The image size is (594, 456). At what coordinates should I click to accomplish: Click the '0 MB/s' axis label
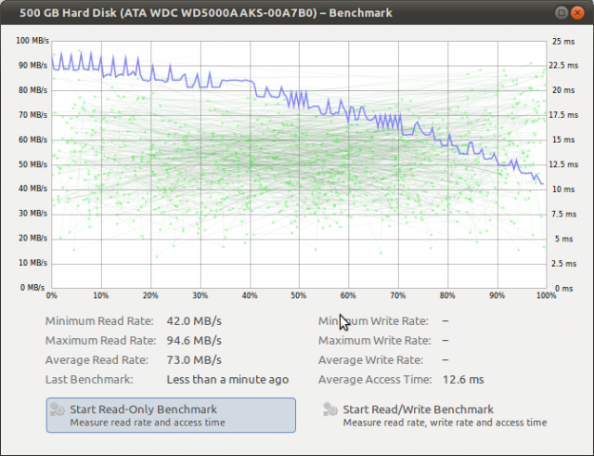coord(32,288)
